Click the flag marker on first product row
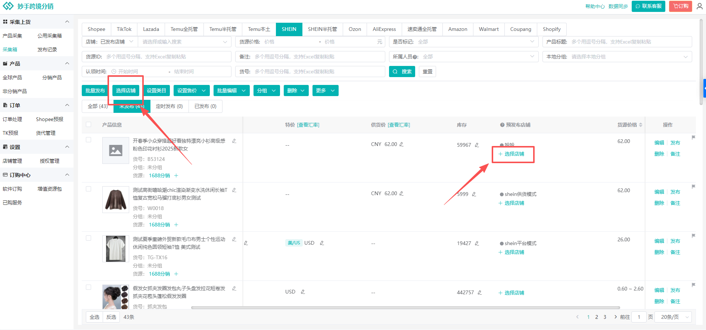Screen dimensions: 706x330 (x=693, y=137)
